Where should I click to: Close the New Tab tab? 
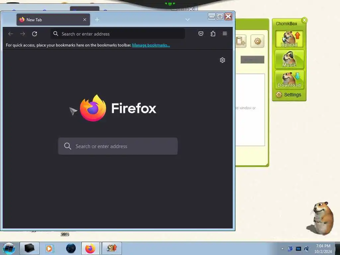point(85,20)
